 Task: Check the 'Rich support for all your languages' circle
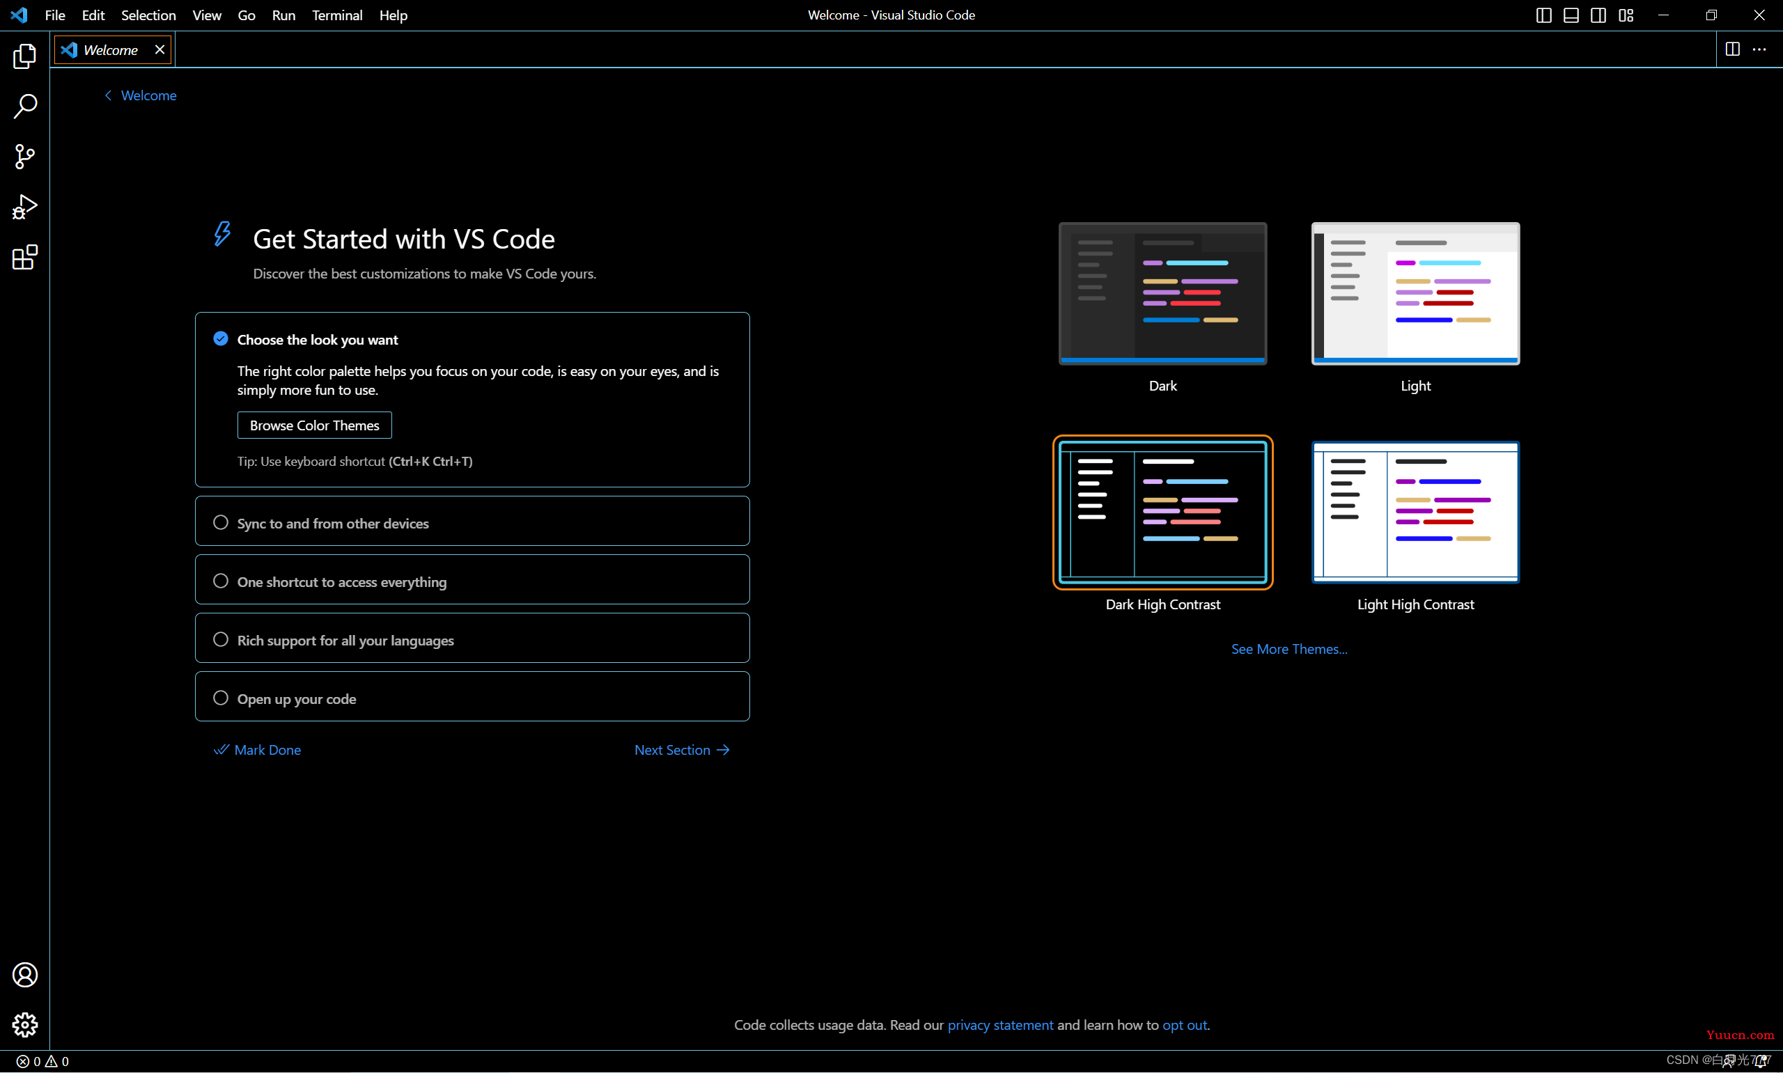click(221, 639)
